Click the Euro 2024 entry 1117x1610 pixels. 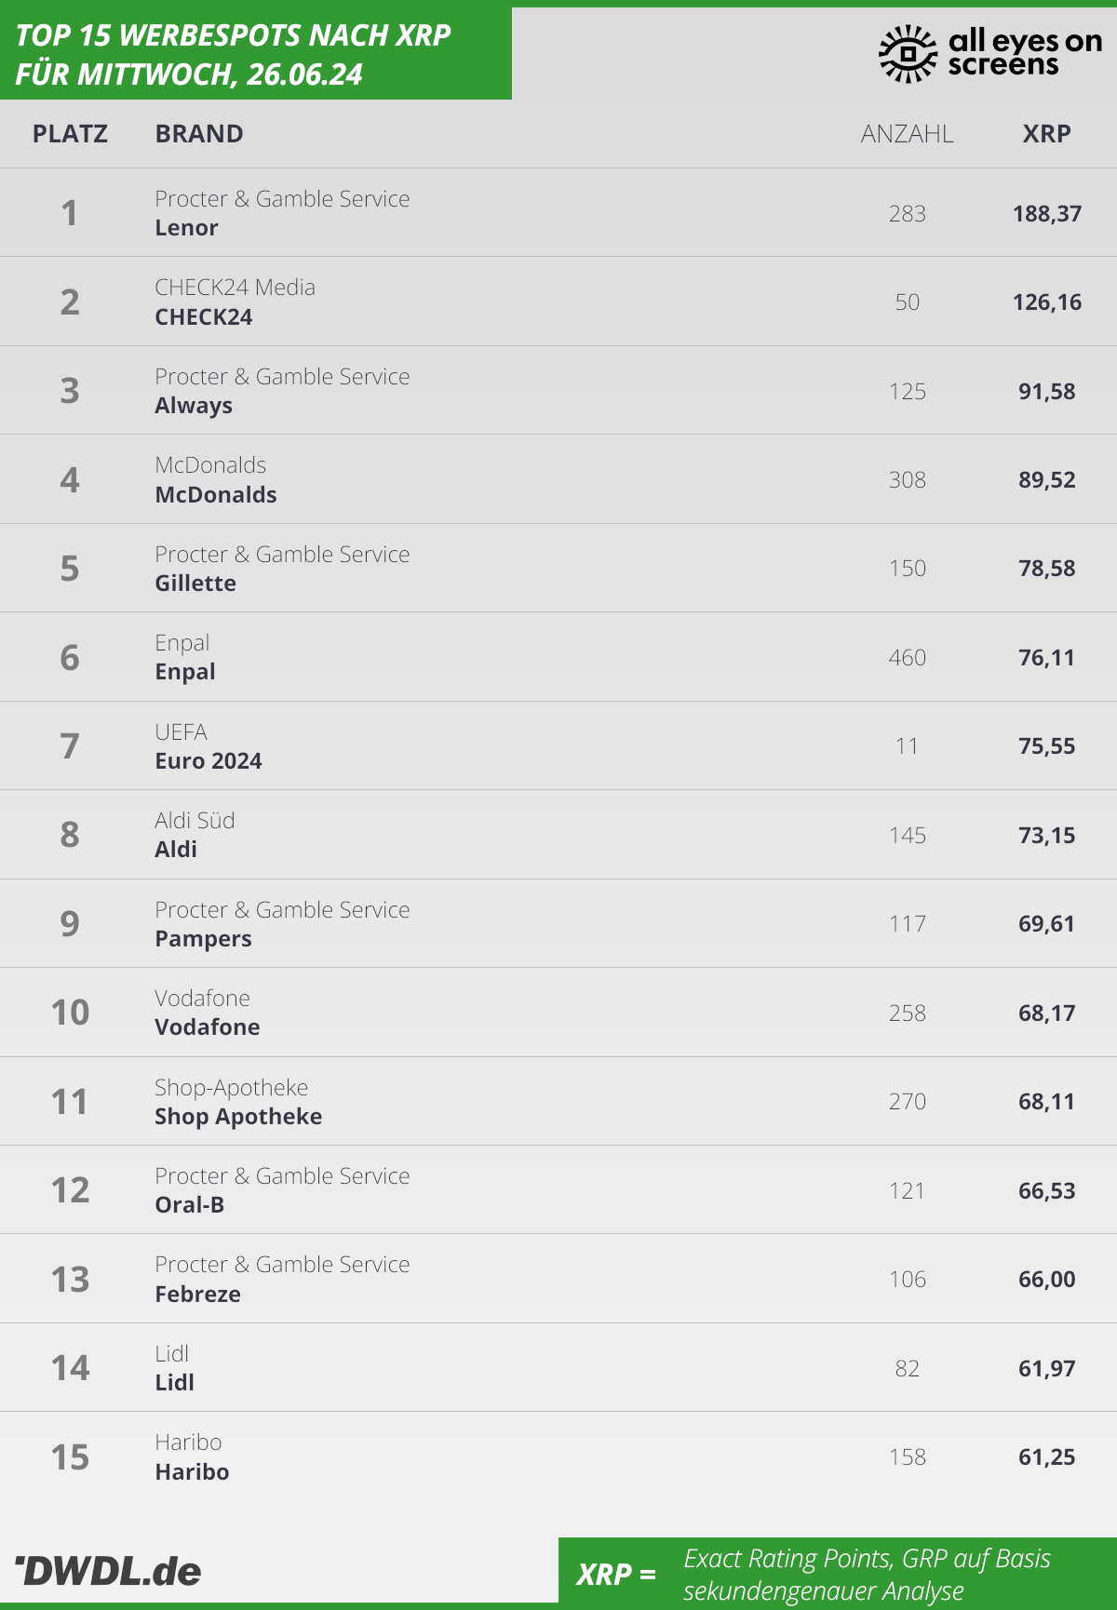pos(209,761)
